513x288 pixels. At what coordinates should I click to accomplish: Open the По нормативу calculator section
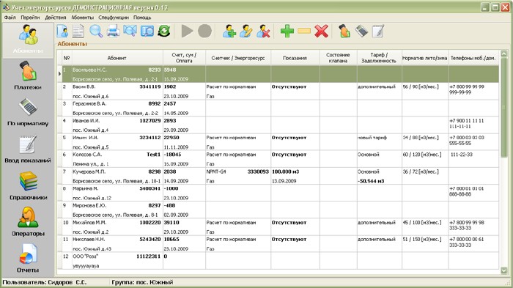point(28,112)
